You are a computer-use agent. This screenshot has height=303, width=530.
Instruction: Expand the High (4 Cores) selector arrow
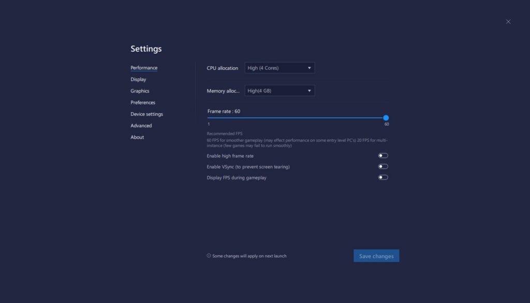point(310,68)
